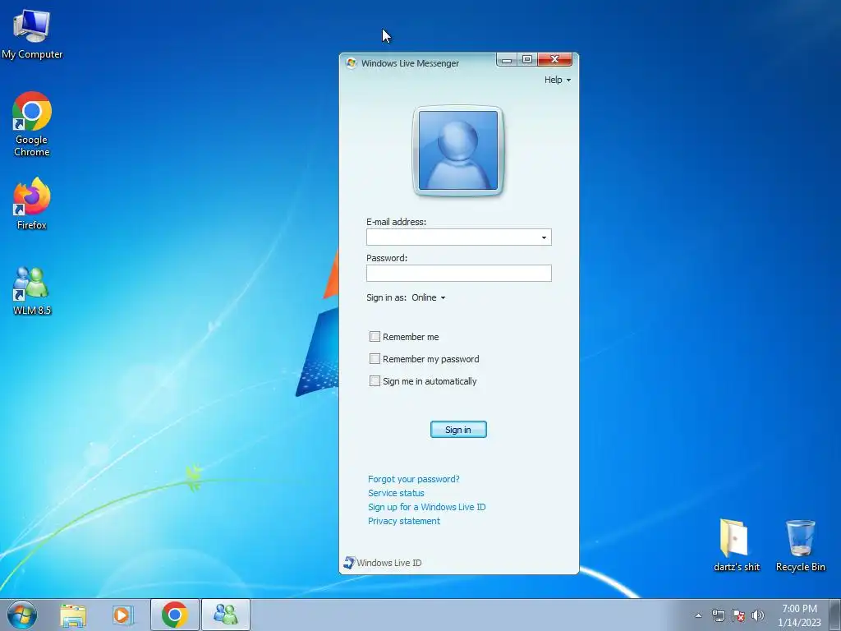Click the user display picture avatar
This screenshot has width=841, height=631.
458,150
